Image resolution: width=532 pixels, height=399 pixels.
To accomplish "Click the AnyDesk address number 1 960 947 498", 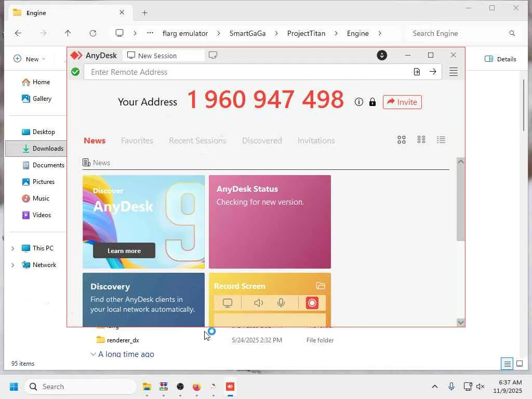I will pos(265,99).
